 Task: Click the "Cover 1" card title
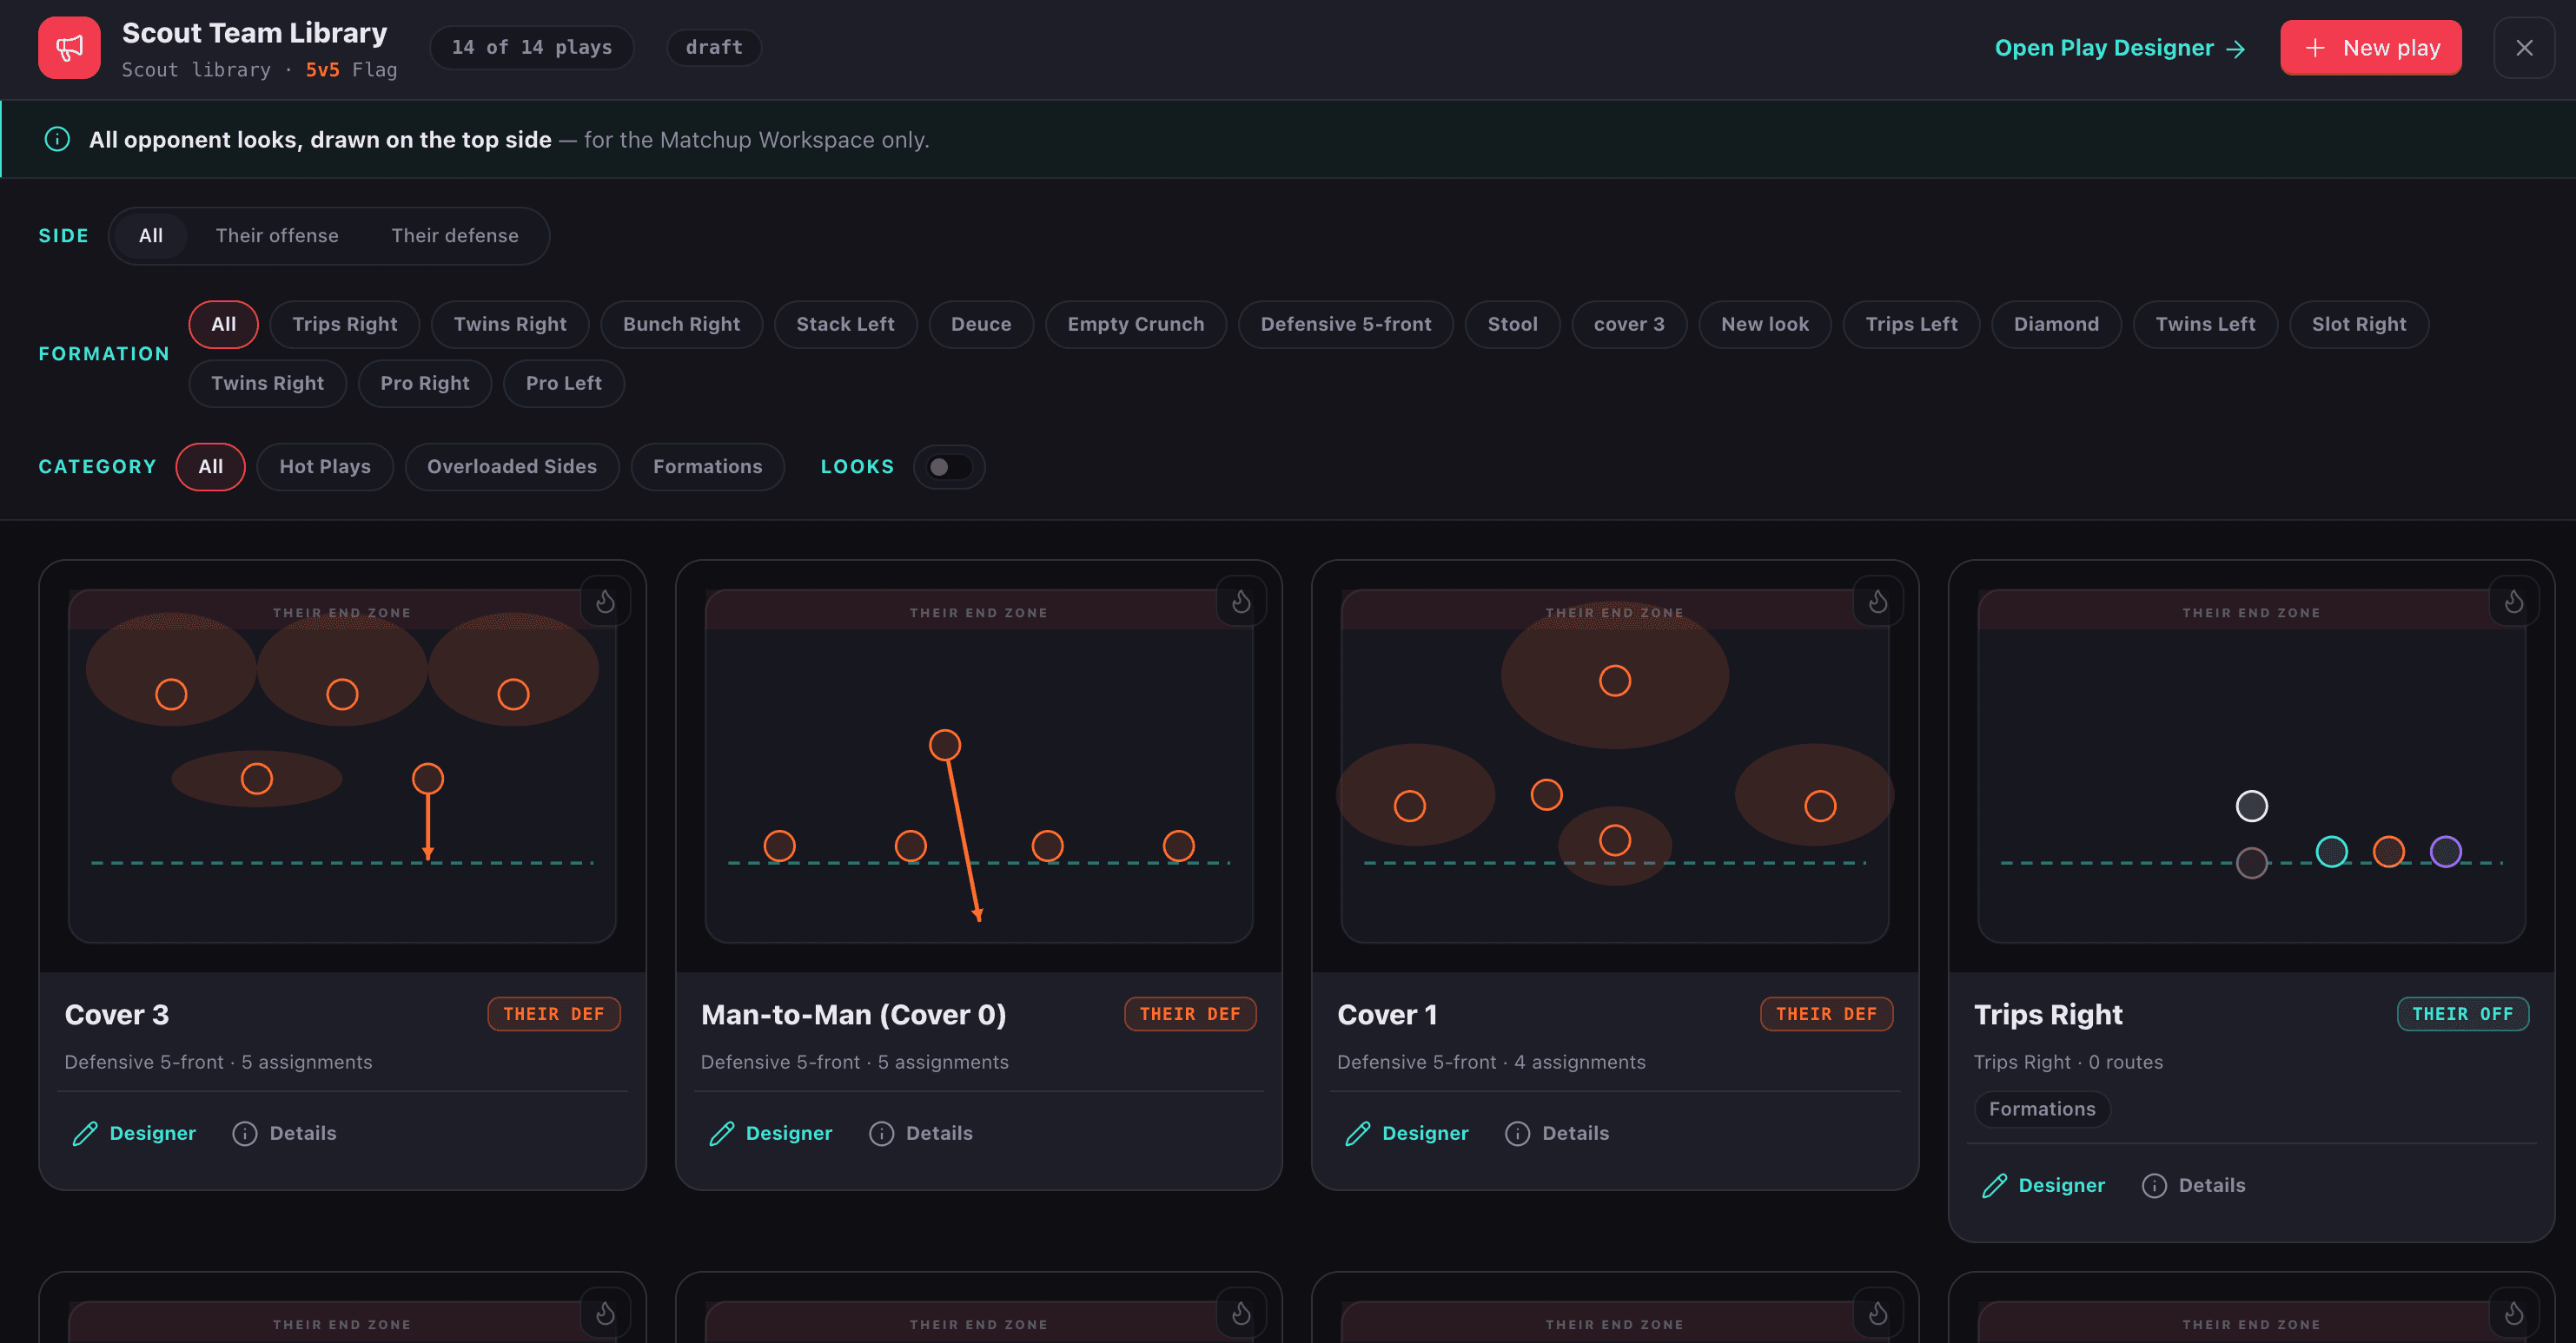[1387, 1015]
